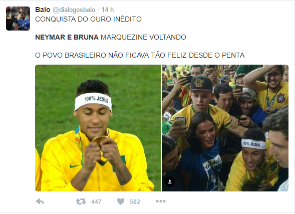Open Balo's profile avatar picture

(x=18, y=19)
